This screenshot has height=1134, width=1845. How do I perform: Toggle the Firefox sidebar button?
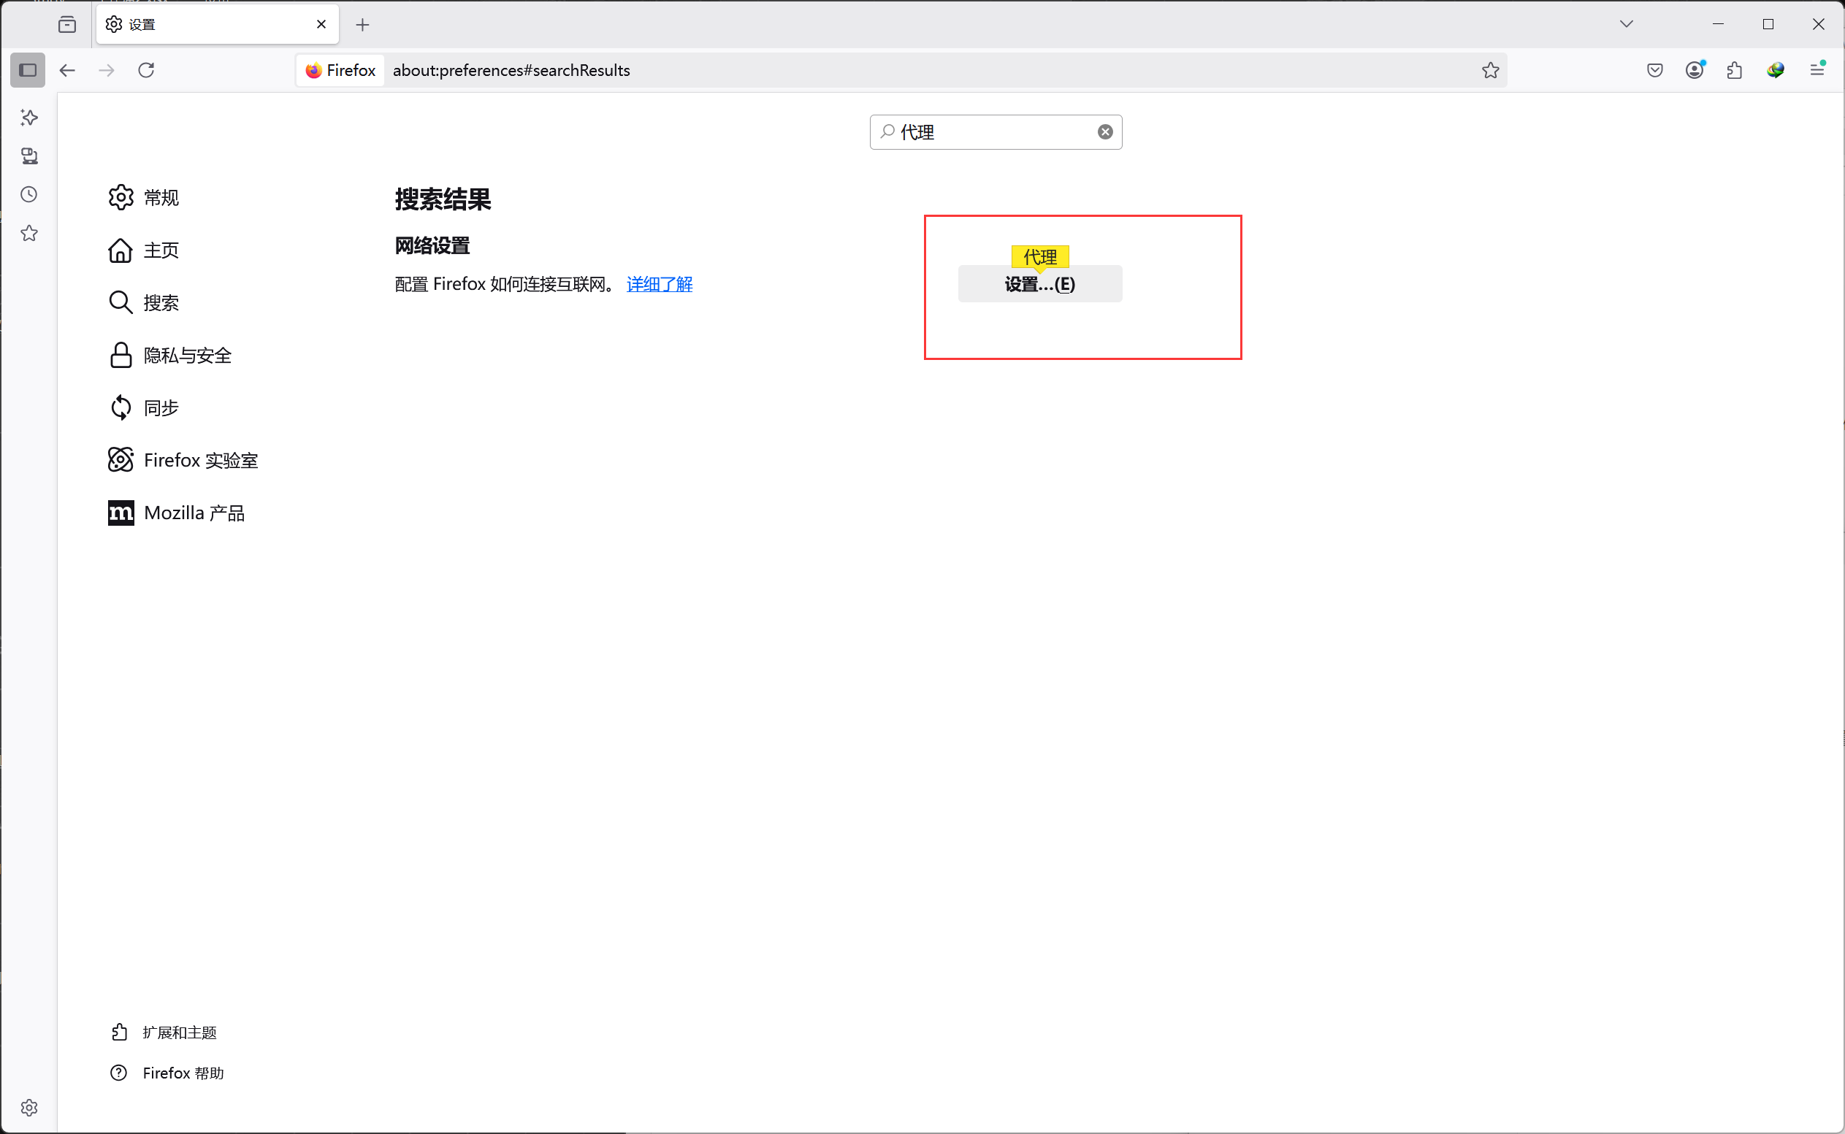point(28,70)
